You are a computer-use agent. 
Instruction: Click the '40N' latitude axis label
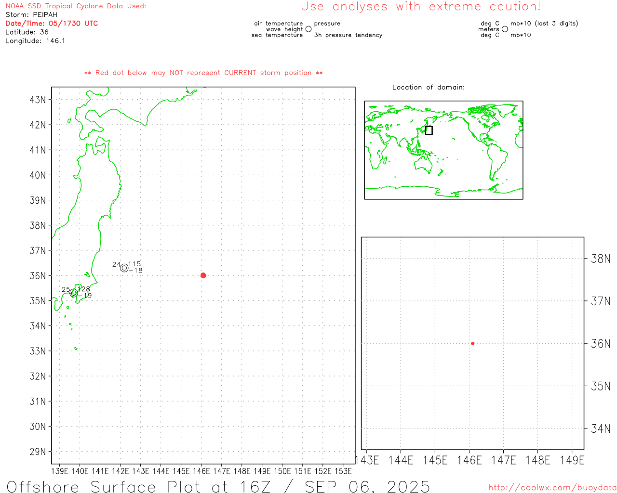(x=38, y=175)
